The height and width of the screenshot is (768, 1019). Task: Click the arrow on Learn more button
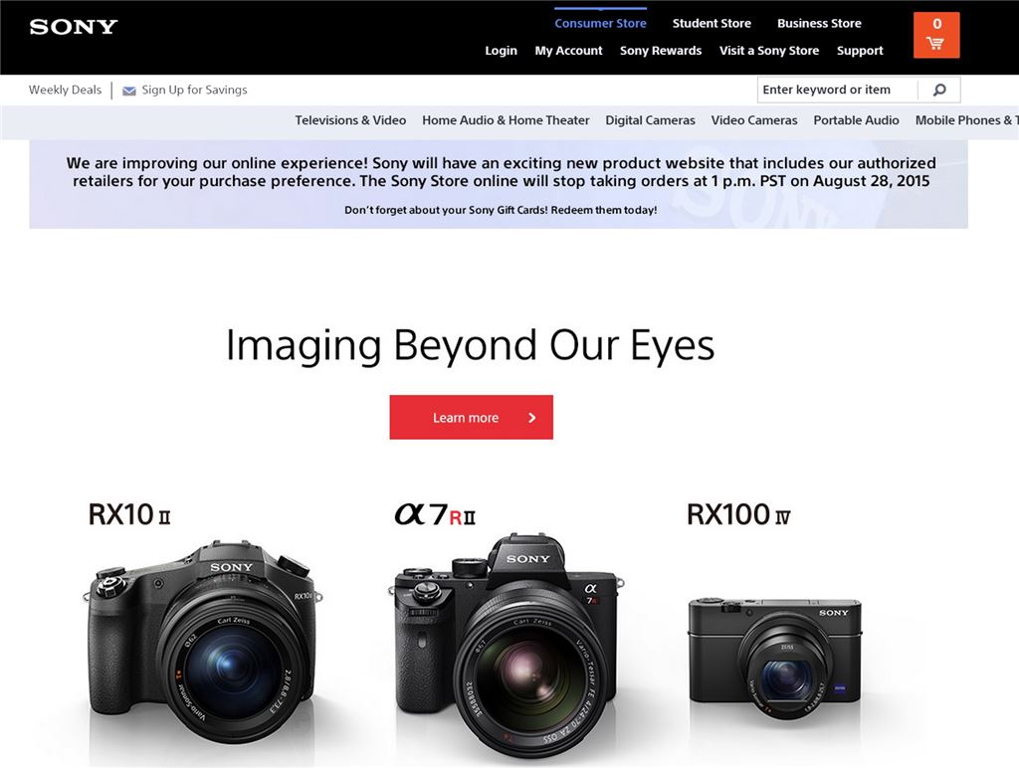tap(532, 417)
